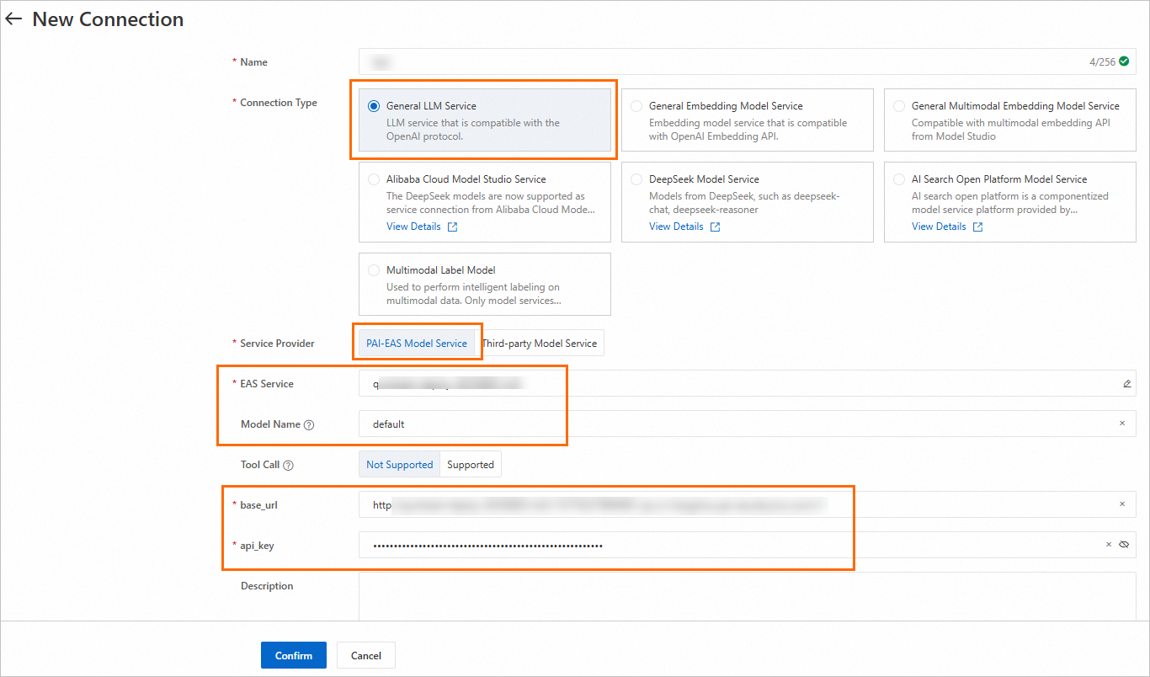Select General LLM Service radio button

[374, 106]
